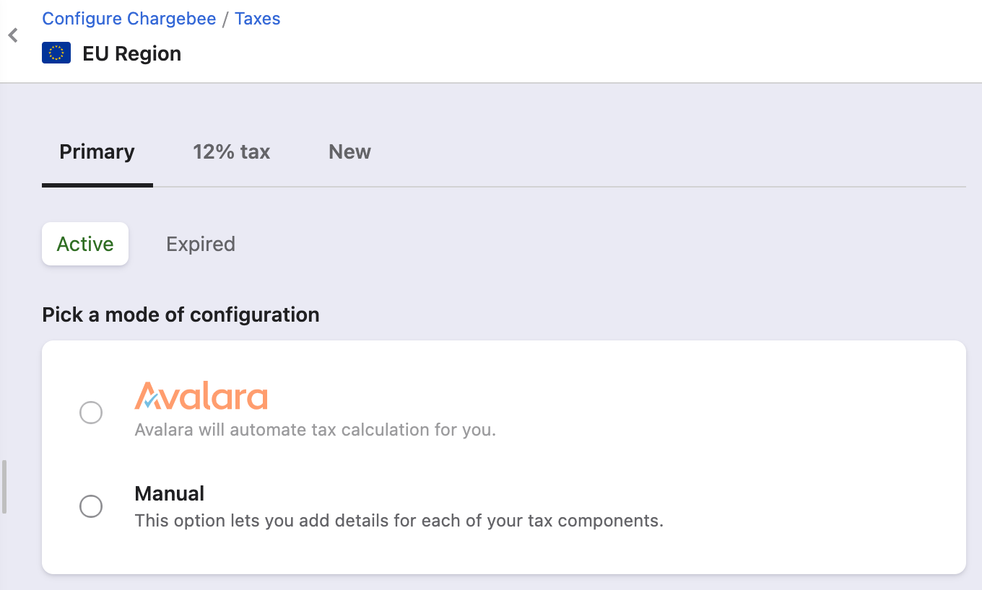982x590 pixels.
Task: Click the Avalara logo
Action: pyautogui.click(x=201, y=396)
